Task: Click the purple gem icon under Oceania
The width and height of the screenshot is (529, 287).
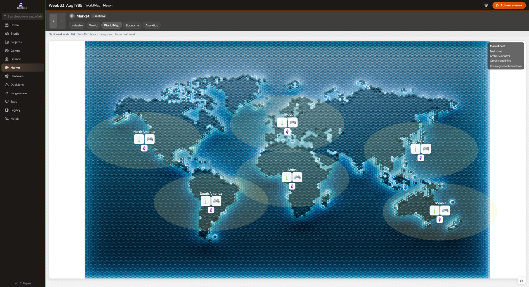Action: pos(440,220)
